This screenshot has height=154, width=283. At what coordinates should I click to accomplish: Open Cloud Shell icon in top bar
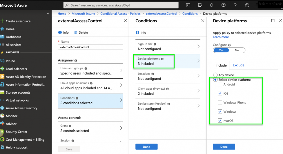tap(188, 5)
